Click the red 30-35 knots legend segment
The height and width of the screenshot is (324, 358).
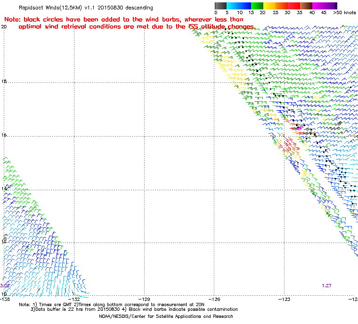click(x=294, y=6)
